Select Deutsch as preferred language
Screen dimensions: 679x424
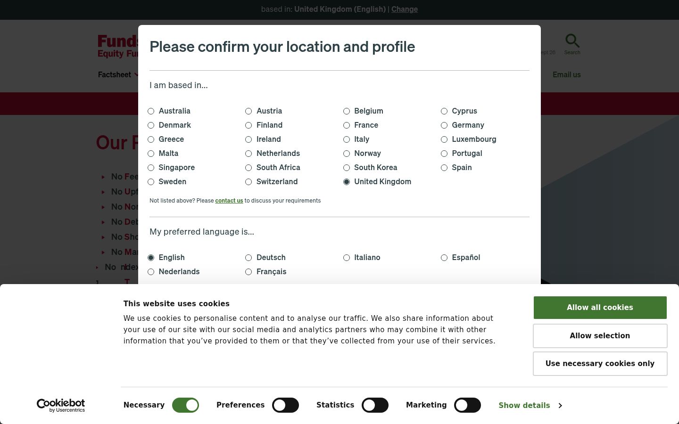[248, 258]
